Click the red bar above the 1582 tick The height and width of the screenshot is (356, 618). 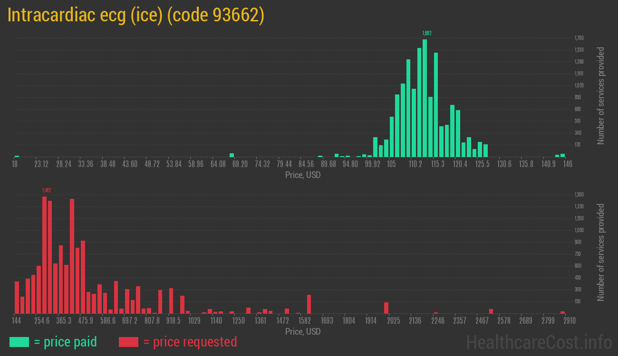[x=309, y=304]
